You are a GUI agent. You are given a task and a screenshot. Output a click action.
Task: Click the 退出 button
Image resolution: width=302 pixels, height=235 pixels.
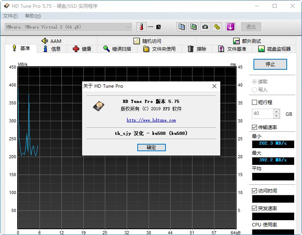pyautogui.click(x=251, y=27)
